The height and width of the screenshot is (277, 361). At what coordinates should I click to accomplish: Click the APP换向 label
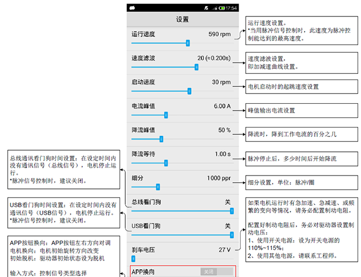point(143,272)
